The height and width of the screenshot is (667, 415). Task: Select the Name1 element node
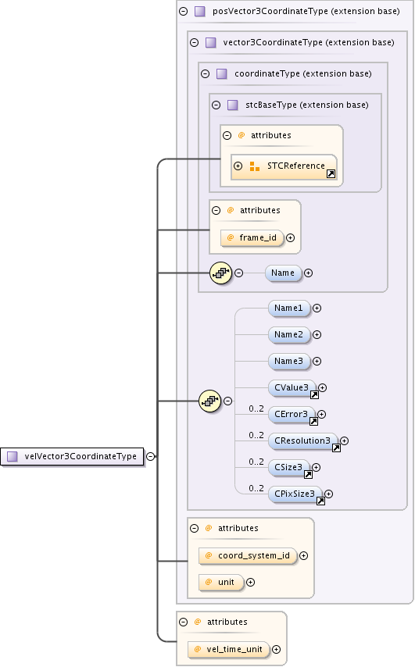[x=289, y=308]
